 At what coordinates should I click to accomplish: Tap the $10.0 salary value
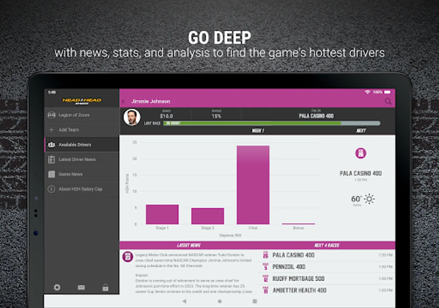(x=166, y=116)
